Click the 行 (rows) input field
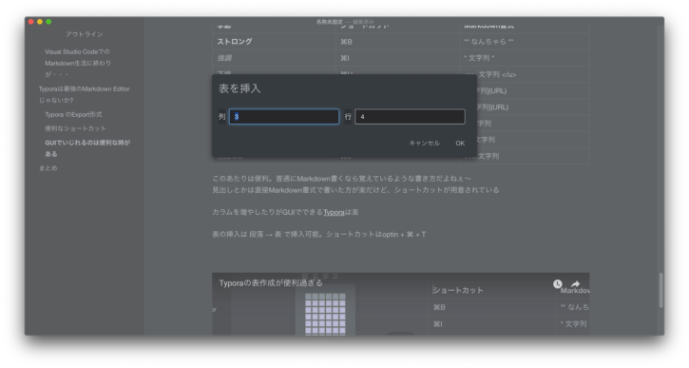This screenshot has width=689, height=368. (x=410, y=117)
